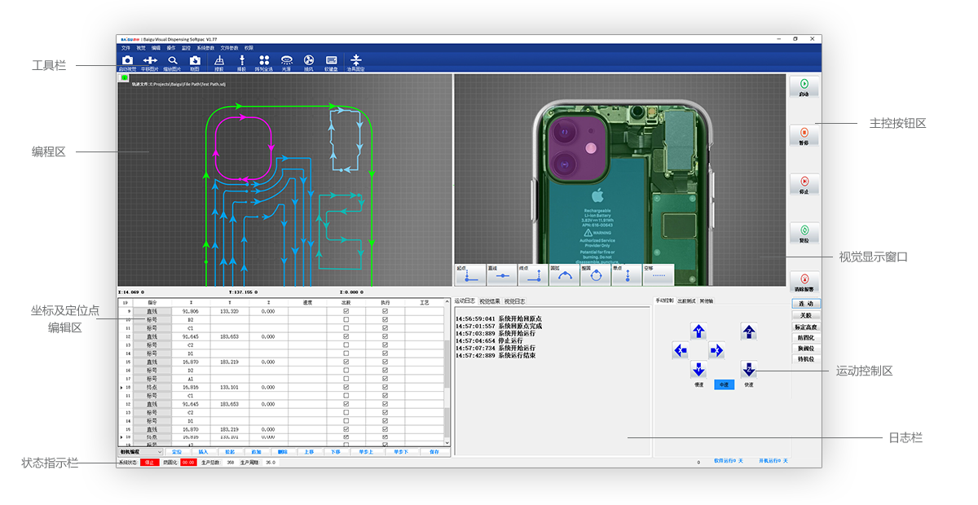Open the 系统参数 menu
Viewport: 978px width, 505px height.
click(x=205, y=48)
